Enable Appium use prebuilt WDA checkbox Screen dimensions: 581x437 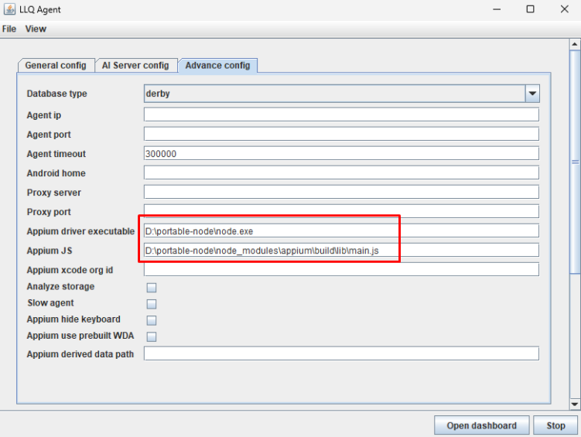click(152, 336)
